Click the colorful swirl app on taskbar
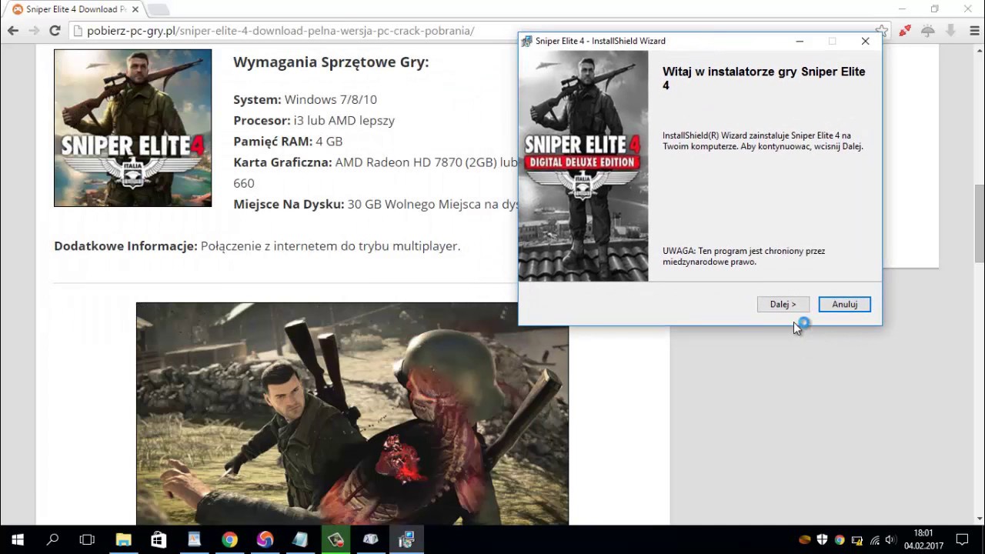This screenshot has height=554, width=985. [265, 539]
